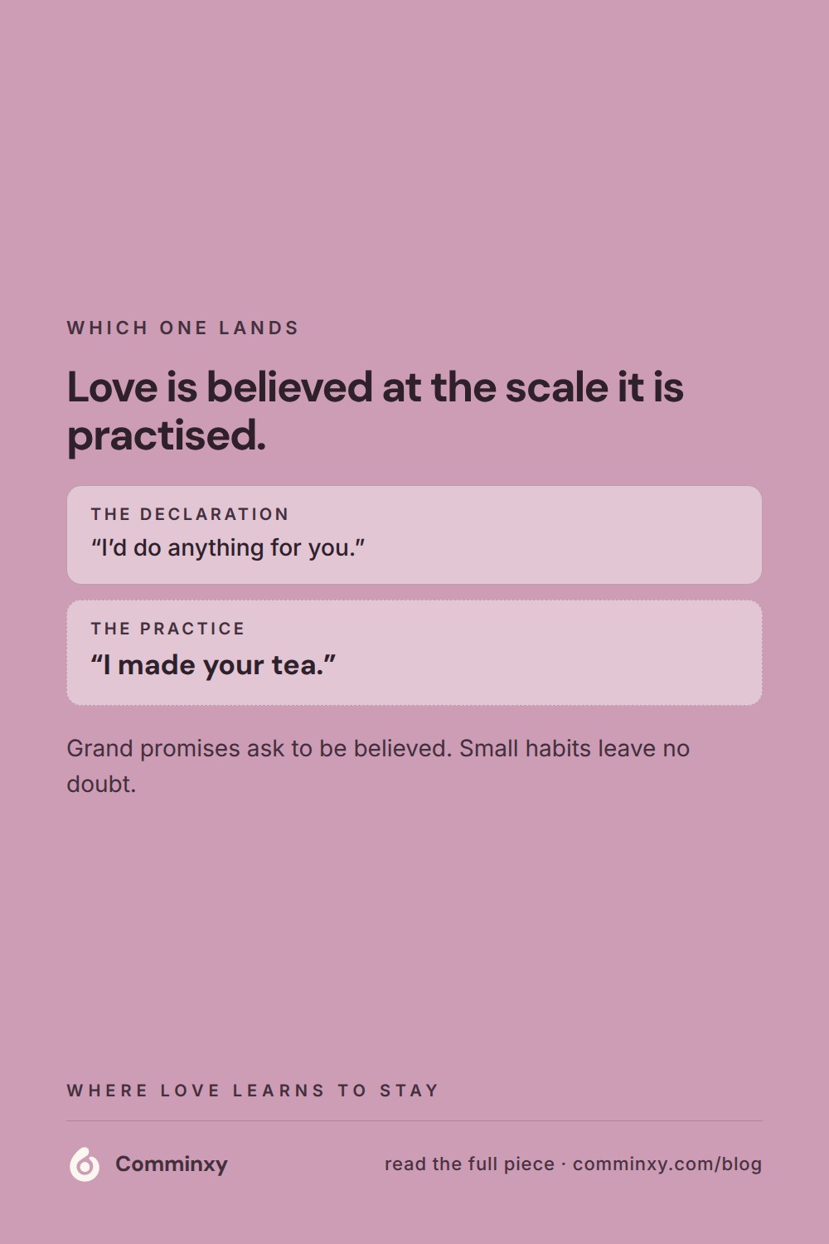
Task: Click the "THE DECLARATION" label
Action: coord(190,514)
